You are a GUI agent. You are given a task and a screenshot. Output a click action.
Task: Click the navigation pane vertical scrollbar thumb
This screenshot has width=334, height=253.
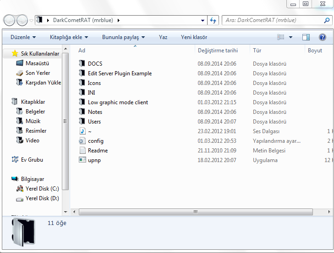click(x=66, y=121)
